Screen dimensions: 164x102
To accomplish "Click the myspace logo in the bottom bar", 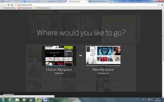I will point(9,94).
